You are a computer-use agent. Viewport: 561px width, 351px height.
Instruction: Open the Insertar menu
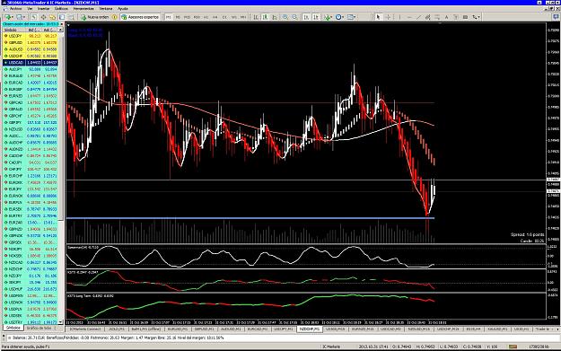coord(44,8)
